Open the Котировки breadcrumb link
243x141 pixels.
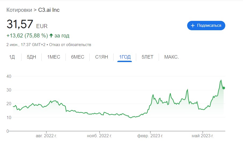(x=19, y=10)
